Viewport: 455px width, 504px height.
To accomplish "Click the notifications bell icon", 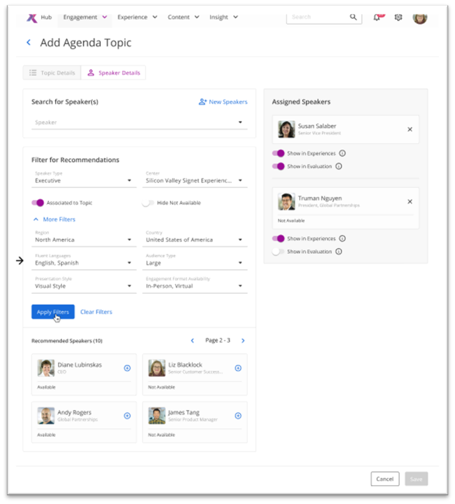I will point(377,18).
